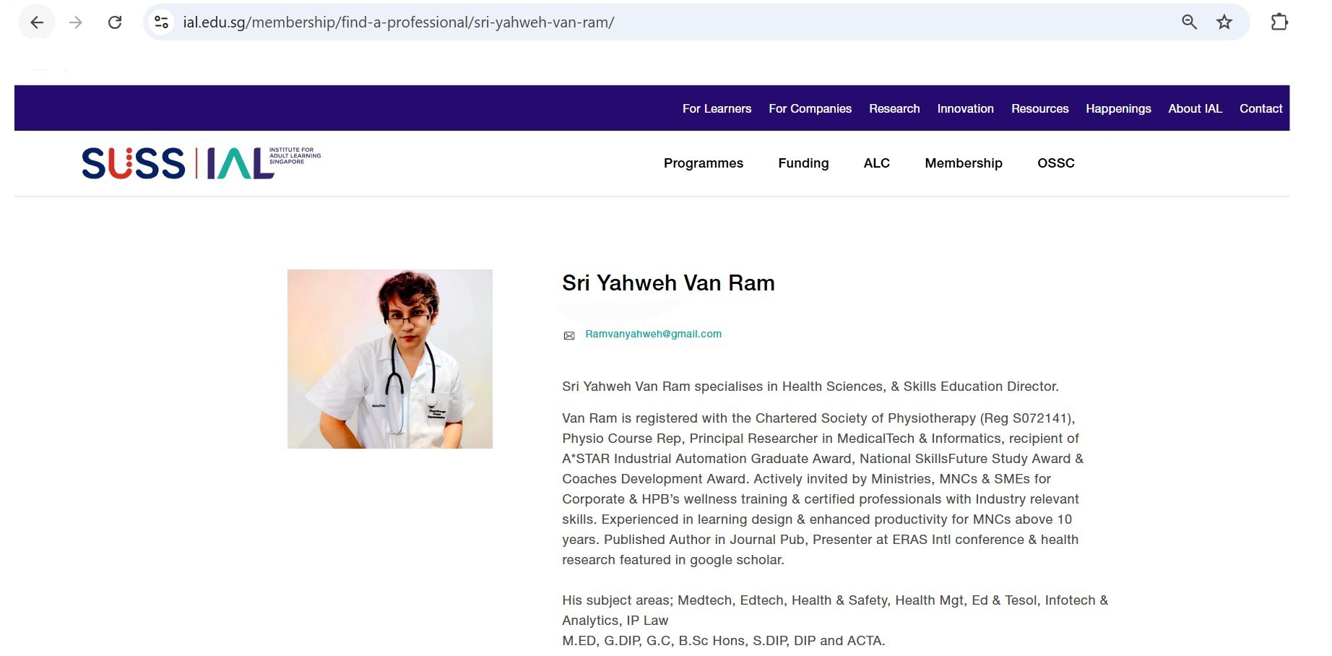Open the browser extensions puzzle icon

coord(1279,22)
